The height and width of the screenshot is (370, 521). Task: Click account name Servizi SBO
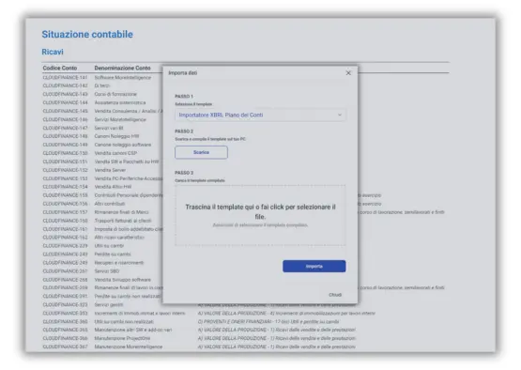[107, 271]
